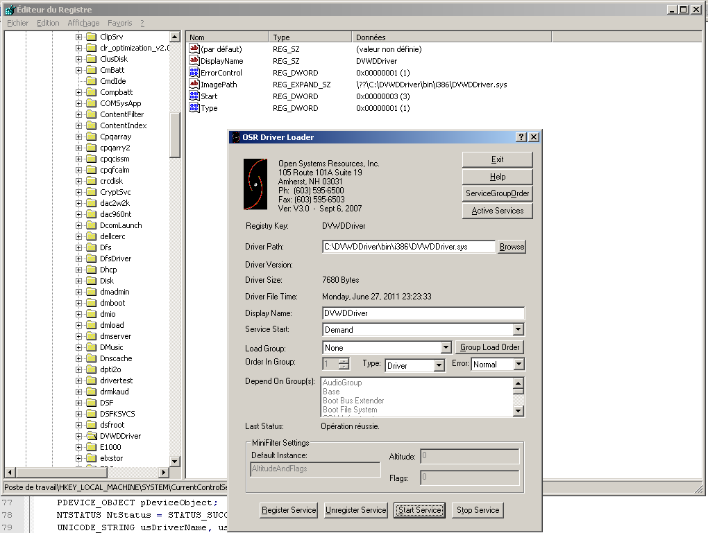Click the dmboot folder icon
The height and width of the screenshot is (533, 708).
pyautogui.click(x=92, y=303)
